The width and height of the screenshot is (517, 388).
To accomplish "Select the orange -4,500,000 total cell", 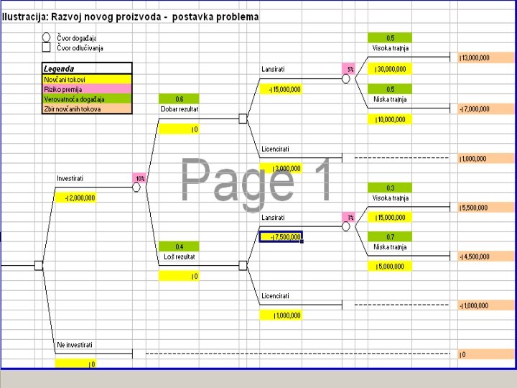I will [486, 257].
